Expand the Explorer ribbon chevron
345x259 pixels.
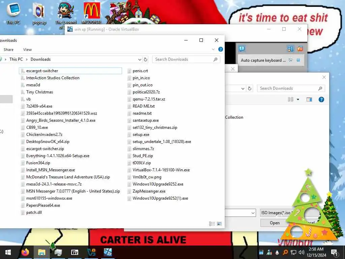(213, 49)
